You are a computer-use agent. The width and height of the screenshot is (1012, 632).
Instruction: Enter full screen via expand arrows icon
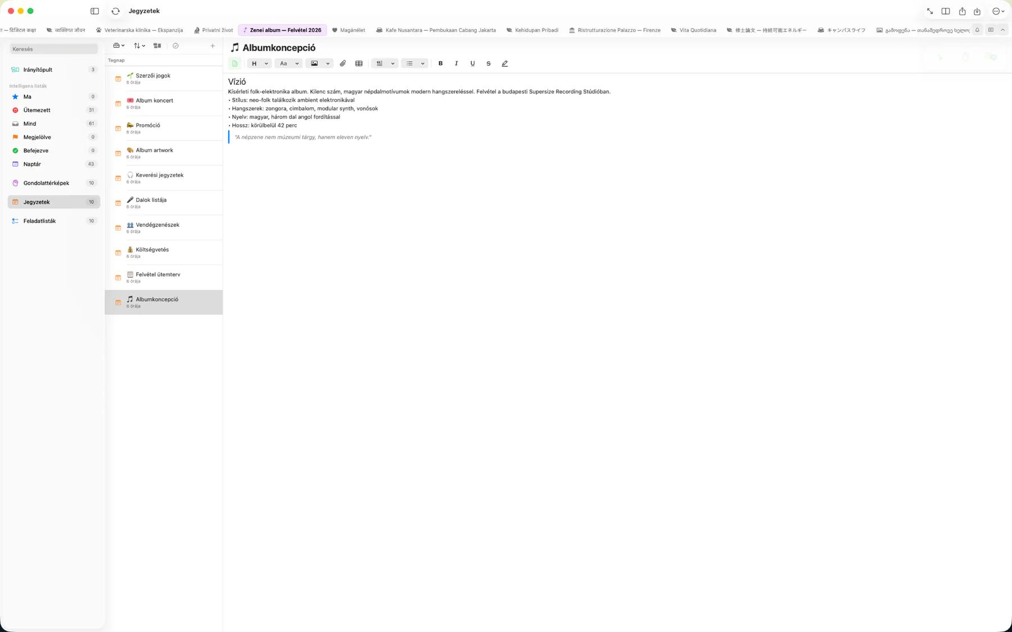(x=930, y=11)
